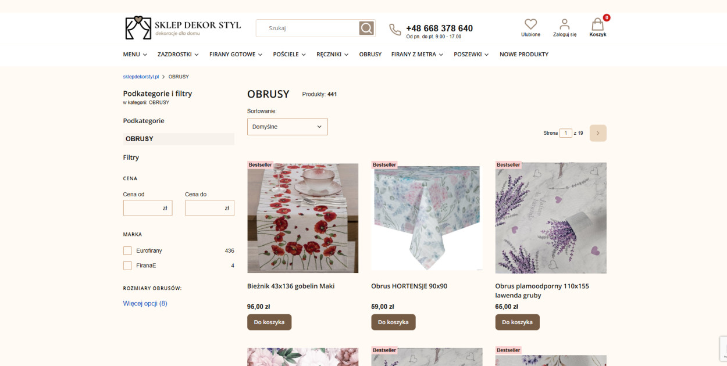
Task: Open the Bieżnik 43x136 gobelin Maki thumbnail
Action: [x=302, y=218]
